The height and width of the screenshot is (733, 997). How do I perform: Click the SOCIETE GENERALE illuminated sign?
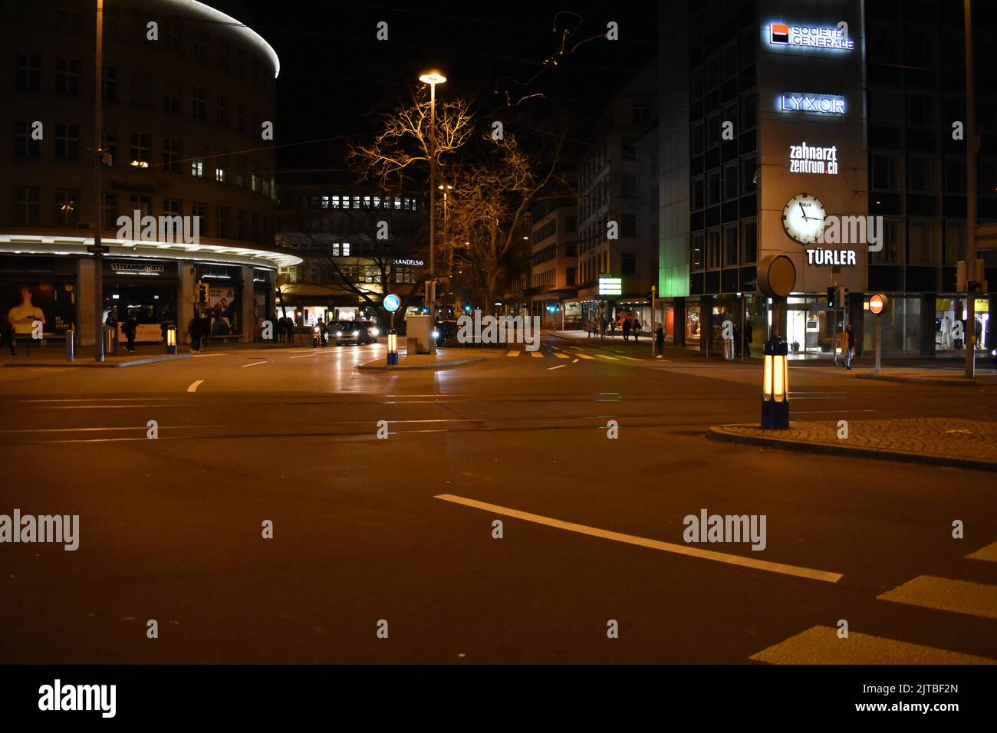[811, 36]
